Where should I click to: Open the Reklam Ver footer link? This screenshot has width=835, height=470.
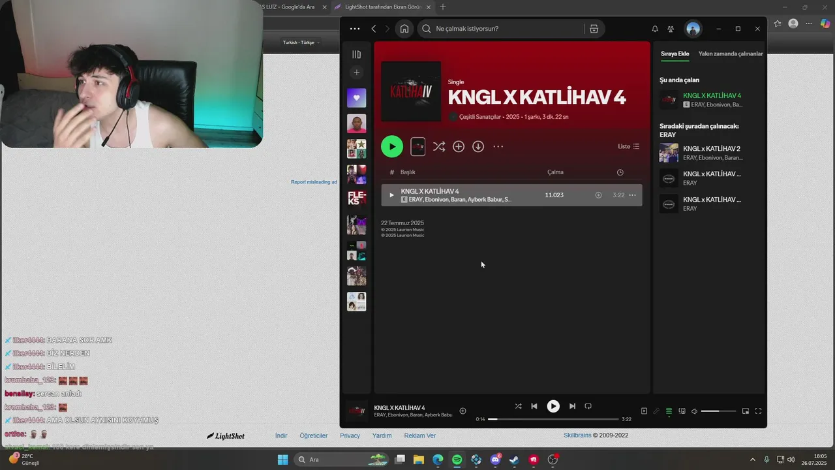[419, 435]
